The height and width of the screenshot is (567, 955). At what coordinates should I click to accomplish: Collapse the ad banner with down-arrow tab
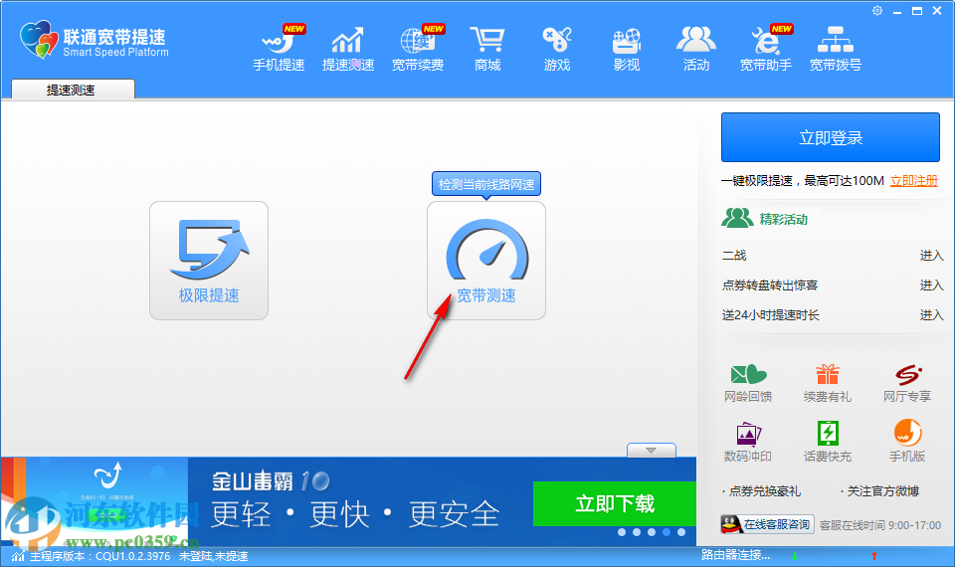point(651,450)
